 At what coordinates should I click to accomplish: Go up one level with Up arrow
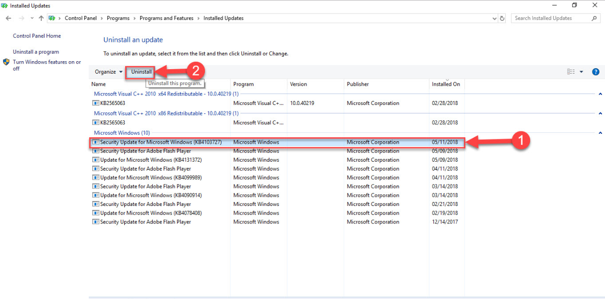point(41,18)
